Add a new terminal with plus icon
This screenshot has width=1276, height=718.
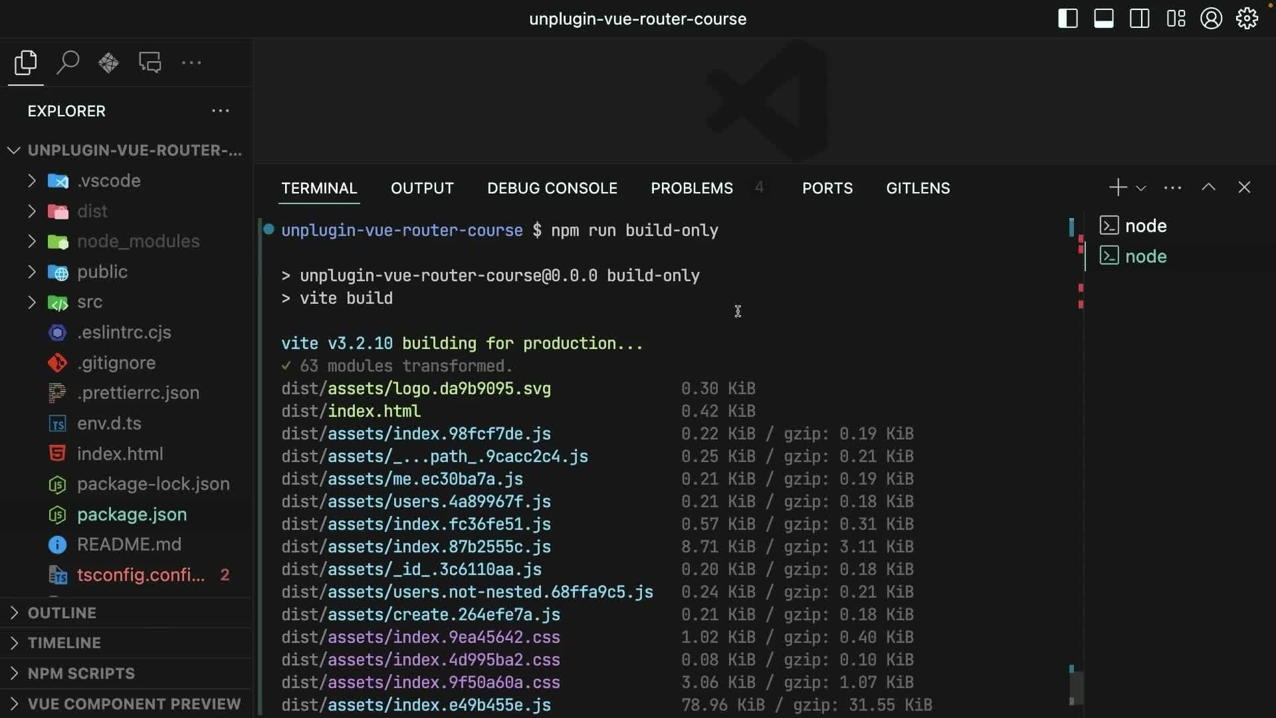coord(1118,187)
